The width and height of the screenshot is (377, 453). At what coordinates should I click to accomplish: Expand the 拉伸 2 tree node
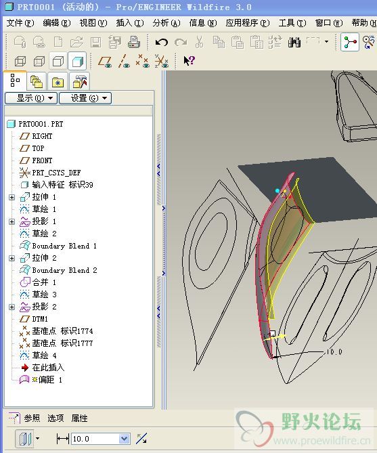point(12,258)
